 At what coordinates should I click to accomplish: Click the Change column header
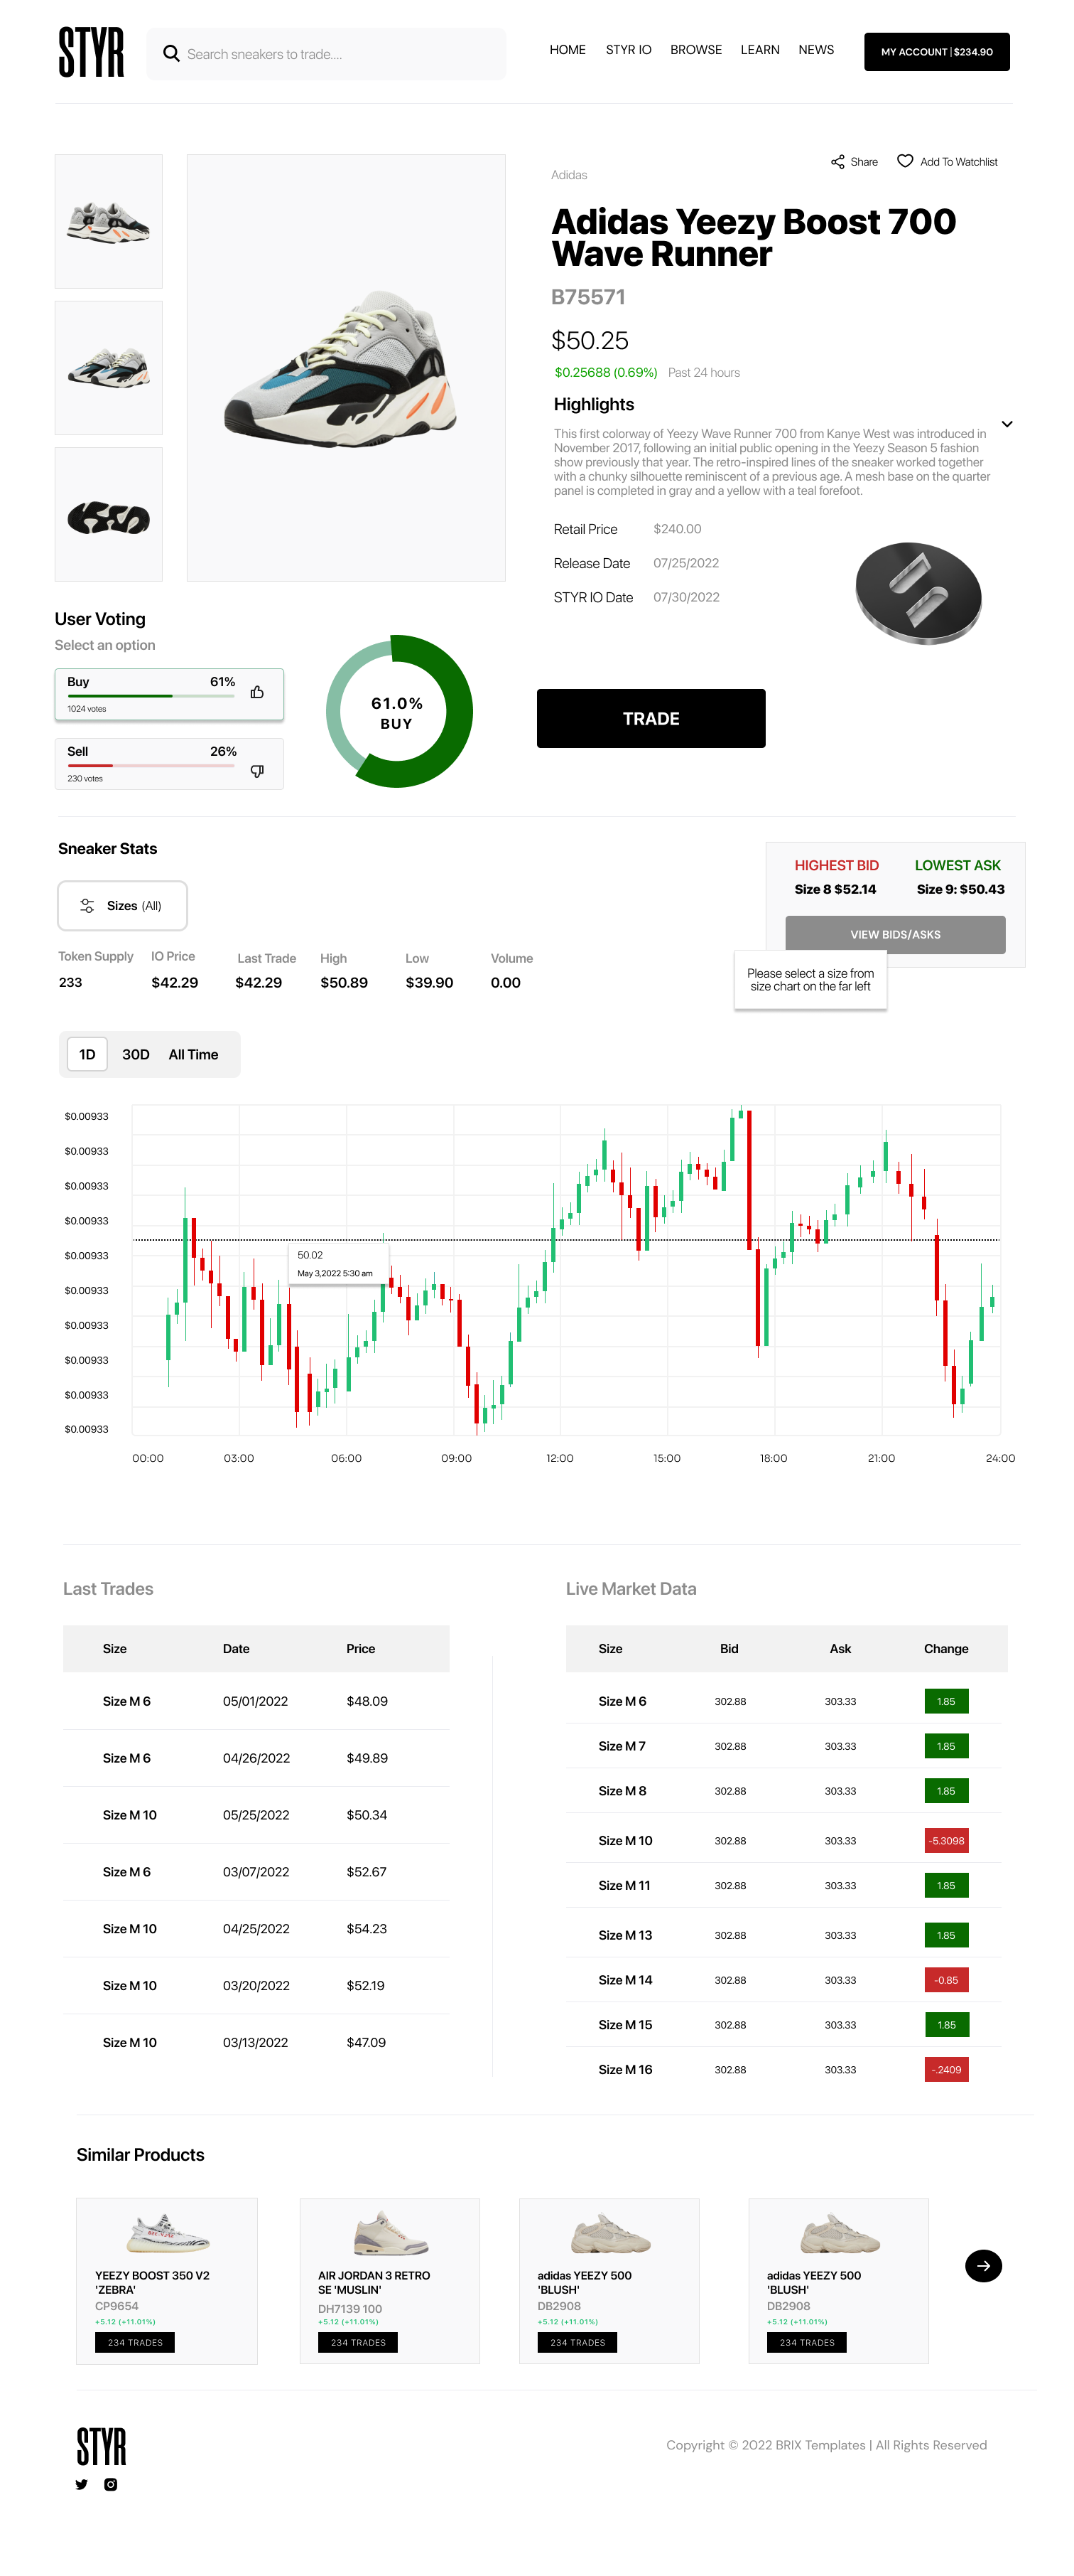[x=945, y=1649]
